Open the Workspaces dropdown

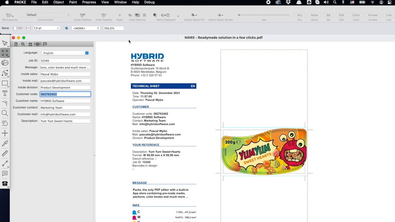tap(10, 15)
